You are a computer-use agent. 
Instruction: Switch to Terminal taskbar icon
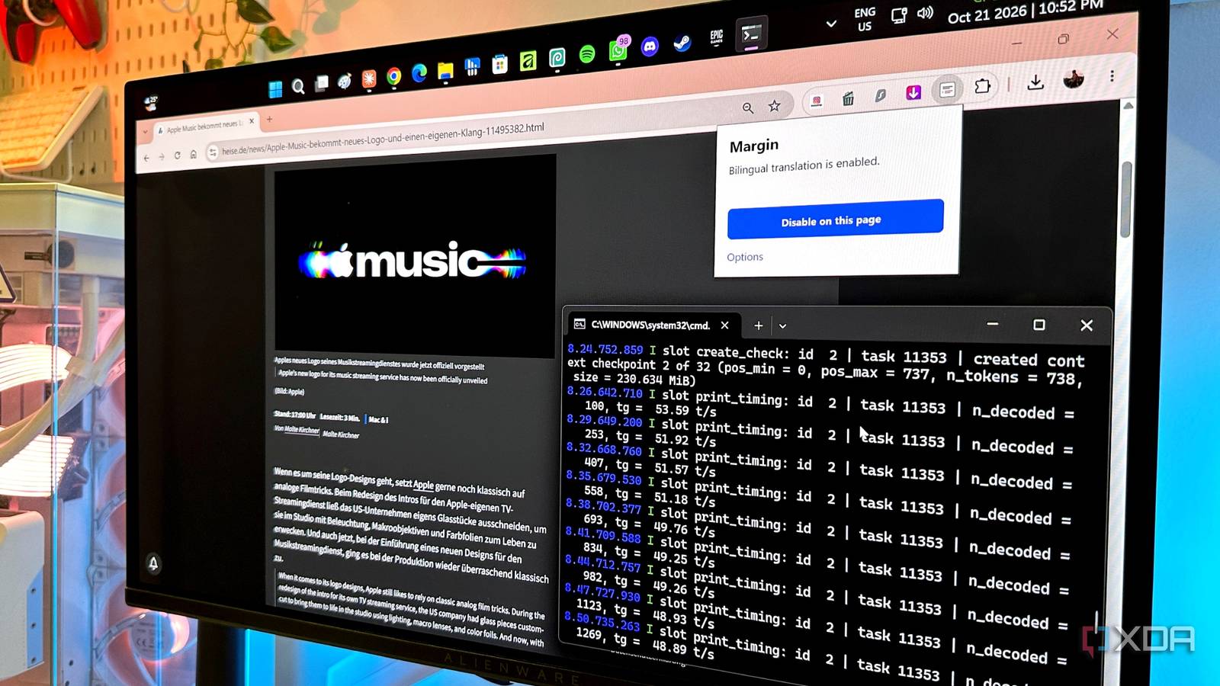(751, 34)
